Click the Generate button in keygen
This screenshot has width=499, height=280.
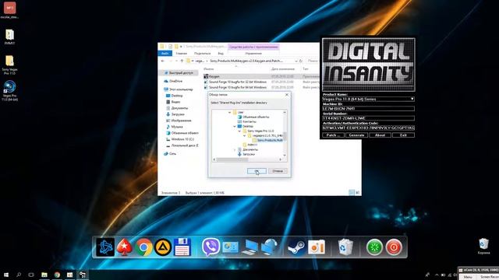point(357,135)
